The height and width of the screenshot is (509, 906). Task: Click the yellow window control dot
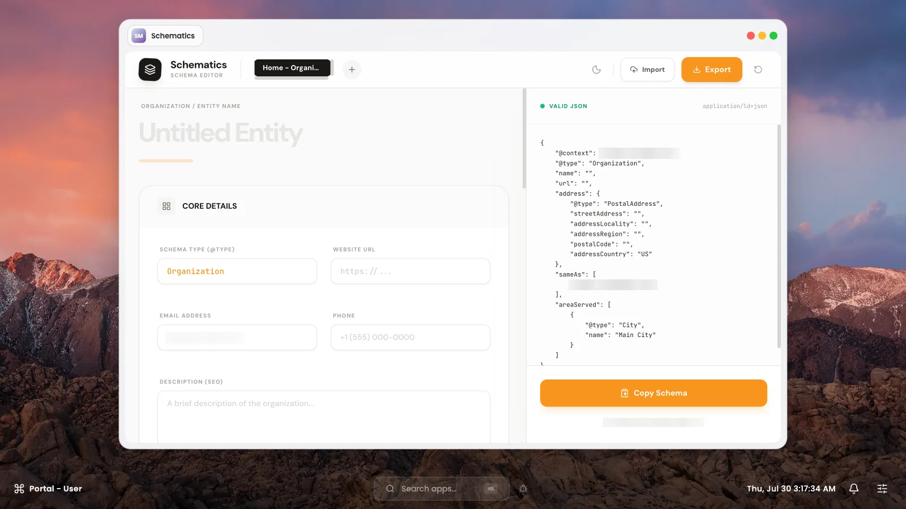coord(762,36)
